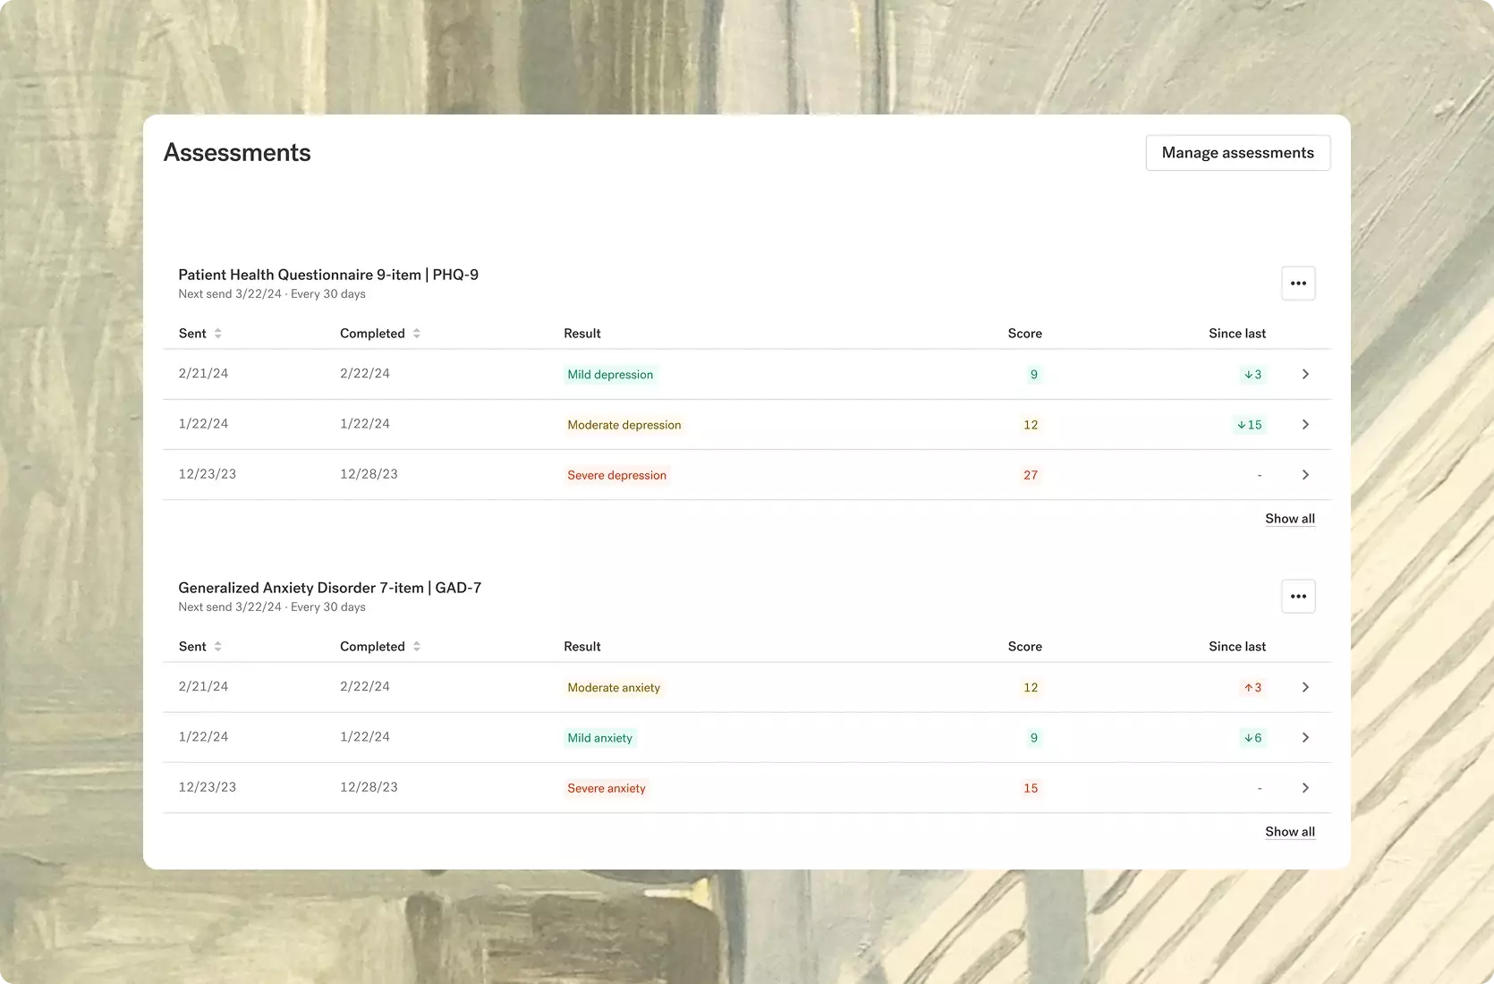
Task: Sort PHQ-9 table by Sent date
Action: click(x=217, y=334)
